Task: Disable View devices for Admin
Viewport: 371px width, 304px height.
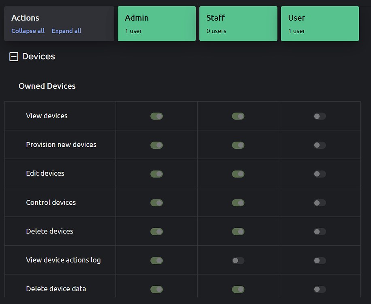Action: [156, 116]
